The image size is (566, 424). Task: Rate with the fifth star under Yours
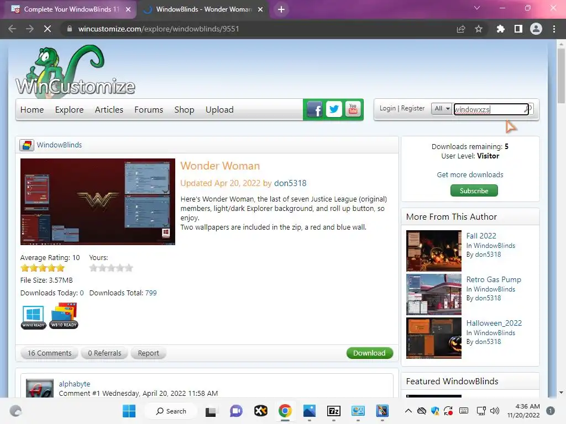click(x=129, y=268)
